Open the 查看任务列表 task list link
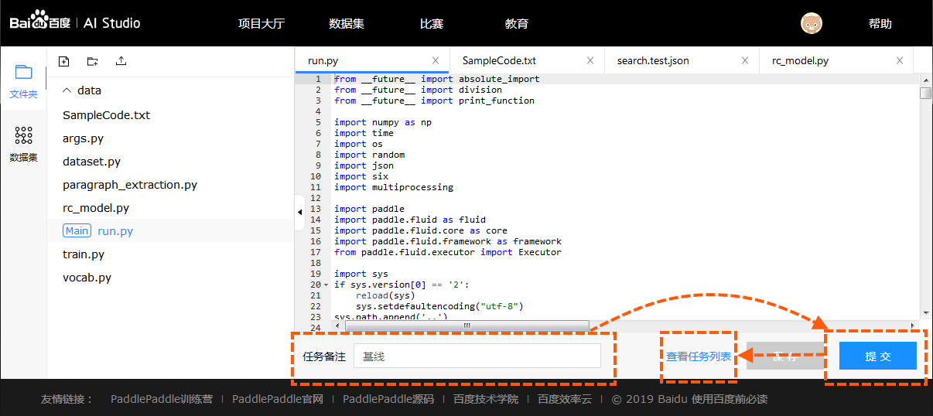 pyautogui.click(x=699, y=356)
